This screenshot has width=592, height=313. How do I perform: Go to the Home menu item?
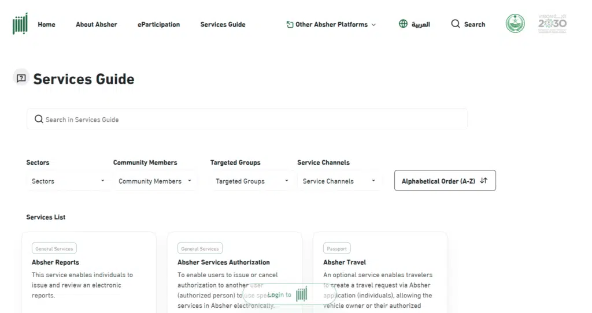point(46,24)
